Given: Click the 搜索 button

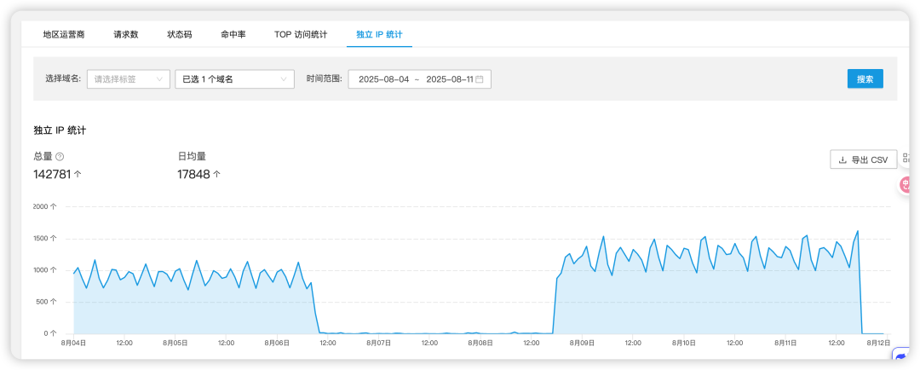Looking at the screenshot, I should click(865, 78).
